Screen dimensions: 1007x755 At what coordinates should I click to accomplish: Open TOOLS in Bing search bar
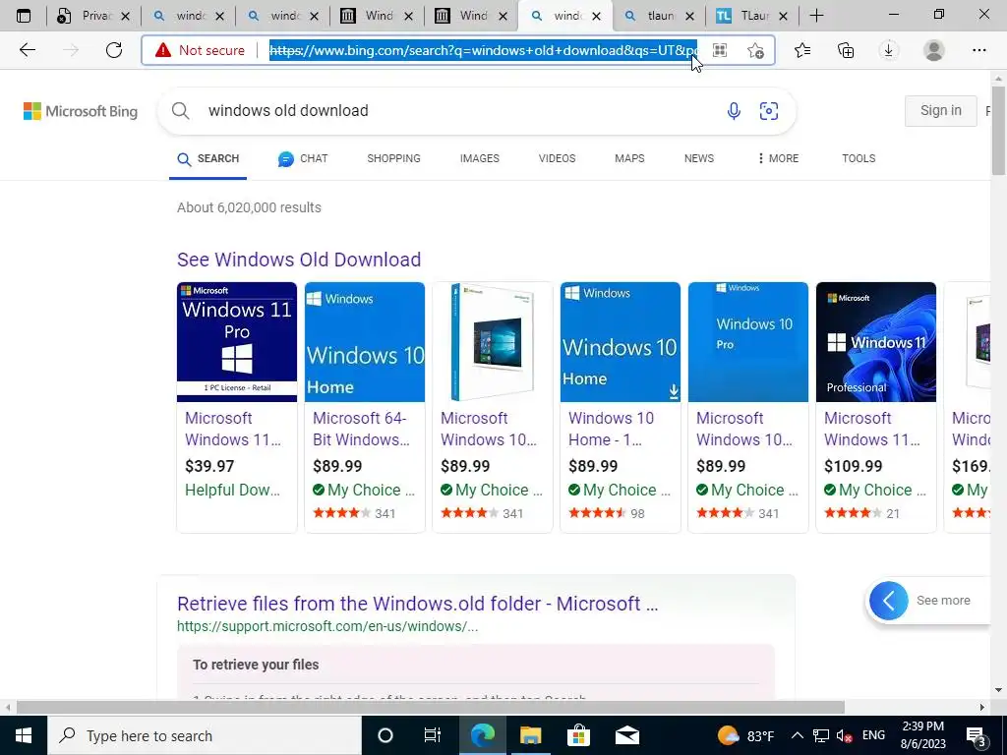coord(859,158)
